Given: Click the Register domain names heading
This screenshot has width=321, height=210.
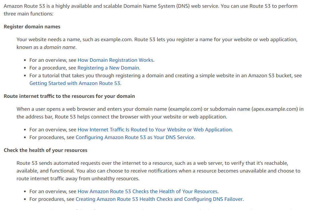Looking at the screenshot, I should [x=32, y=27].
